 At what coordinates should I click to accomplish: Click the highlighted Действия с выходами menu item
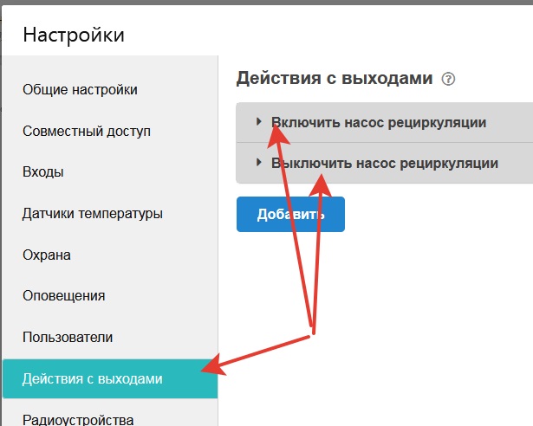pyautogui.click(x=92, y=378)
